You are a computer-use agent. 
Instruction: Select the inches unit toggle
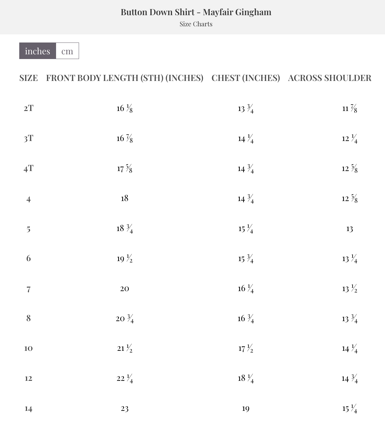(37, 51)
